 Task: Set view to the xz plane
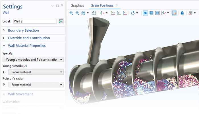click(125, 13)
